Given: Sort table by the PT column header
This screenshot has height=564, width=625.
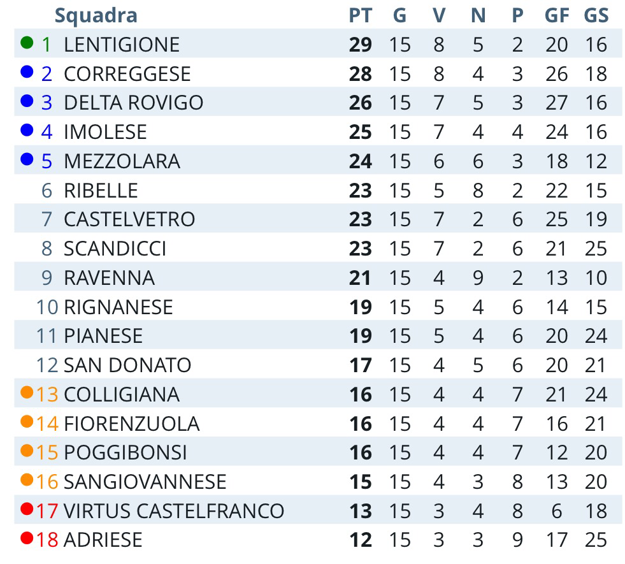Looking at the screenshot, I should click(361, 15).
